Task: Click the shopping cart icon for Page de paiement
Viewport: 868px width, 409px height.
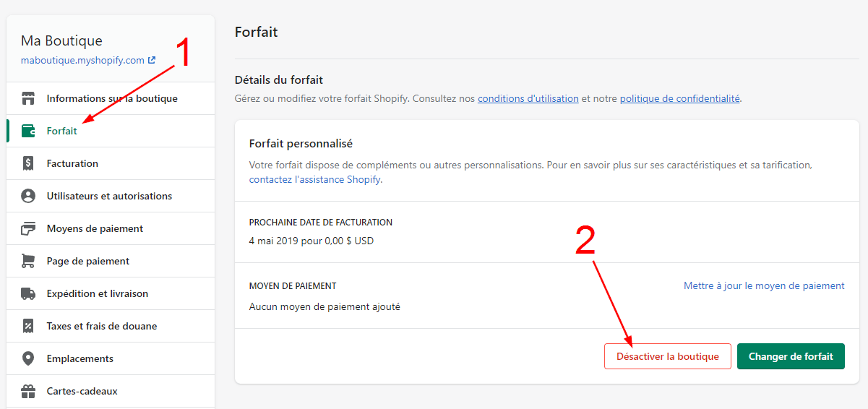Action: pos(28,261)
